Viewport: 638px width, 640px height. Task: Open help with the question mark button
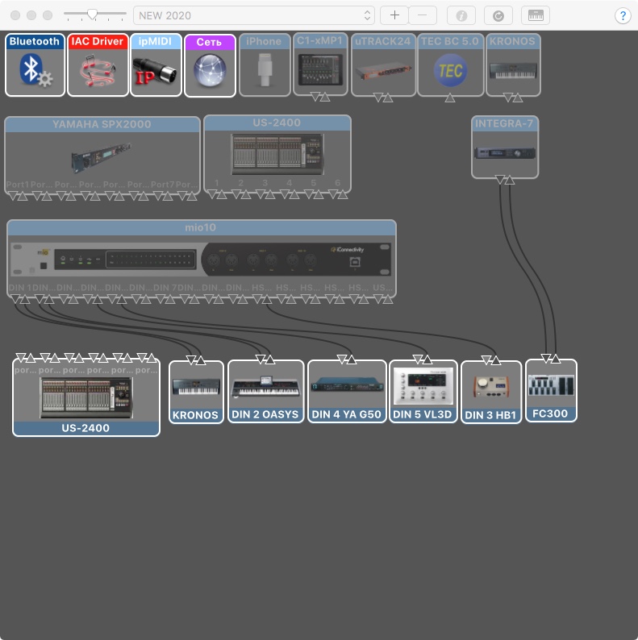623,16
